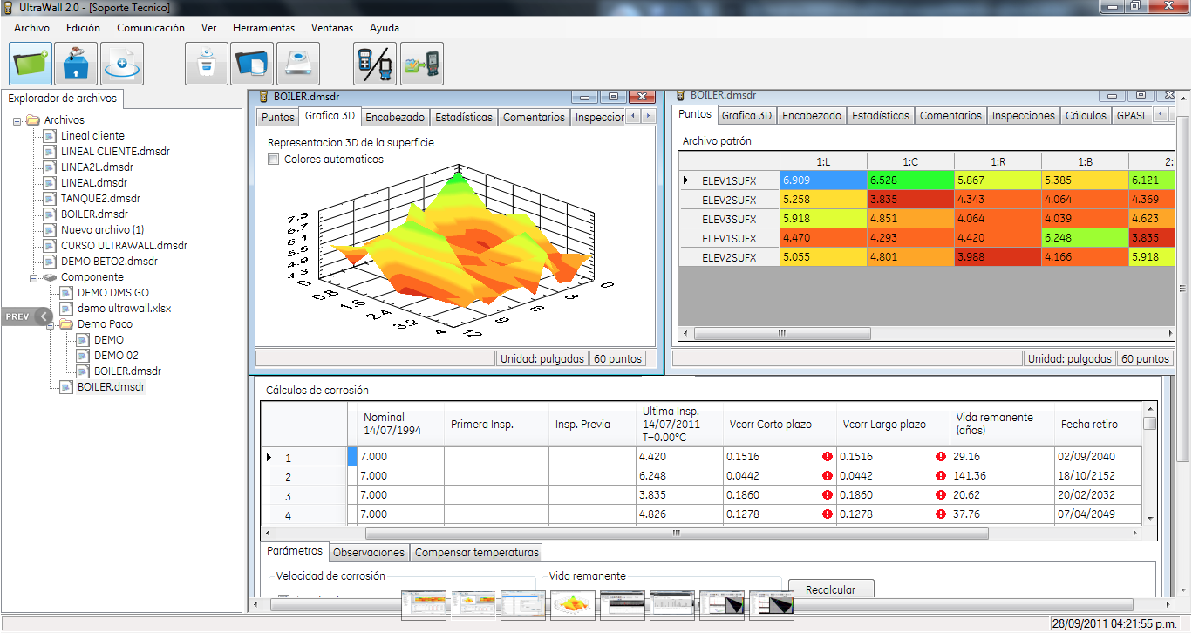Click the horizontal scrollbar of the corrosion table
This screenshot has width=1192, height=633.
[x=701, y=532]
